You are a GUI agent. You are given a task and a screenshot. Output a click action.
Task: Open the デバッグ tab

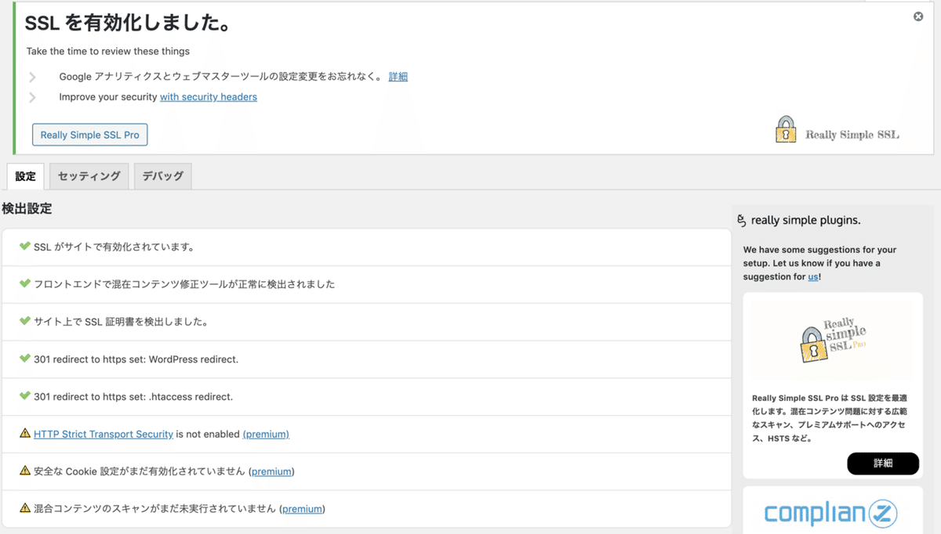162,176
